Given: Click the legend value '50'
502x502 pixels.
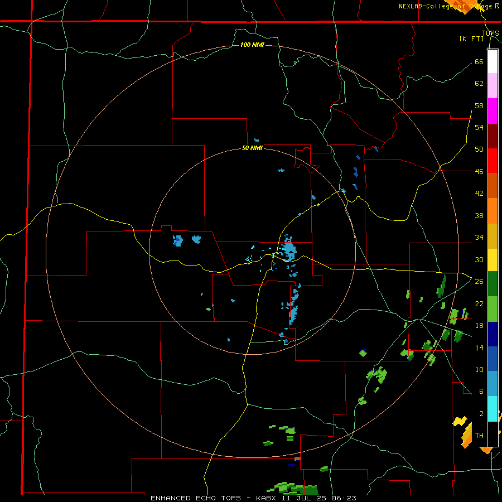Looking at the screenshot, I should (x=479, y=149).
